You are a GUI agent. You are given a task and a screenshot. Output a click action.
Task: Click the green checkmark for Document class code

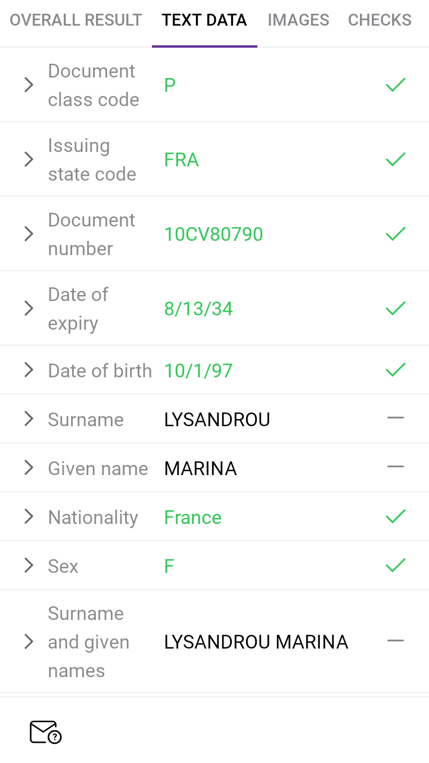point(396,85)
